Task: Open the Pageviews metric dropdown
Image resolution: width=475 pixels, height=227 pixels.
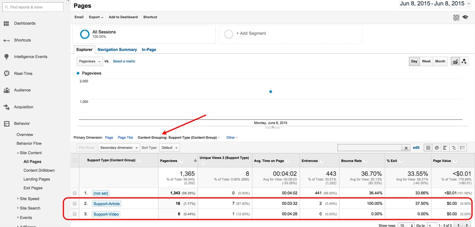Action: (89, 61)
